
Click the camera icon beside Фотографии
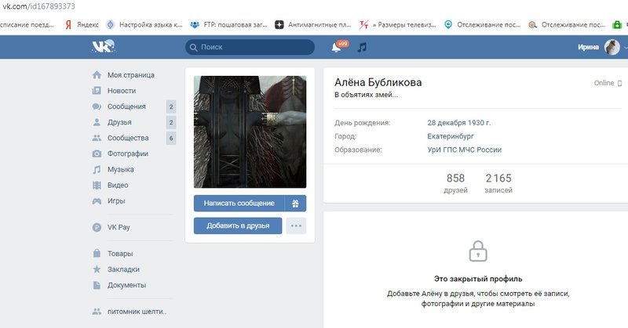tap(97, 153)
